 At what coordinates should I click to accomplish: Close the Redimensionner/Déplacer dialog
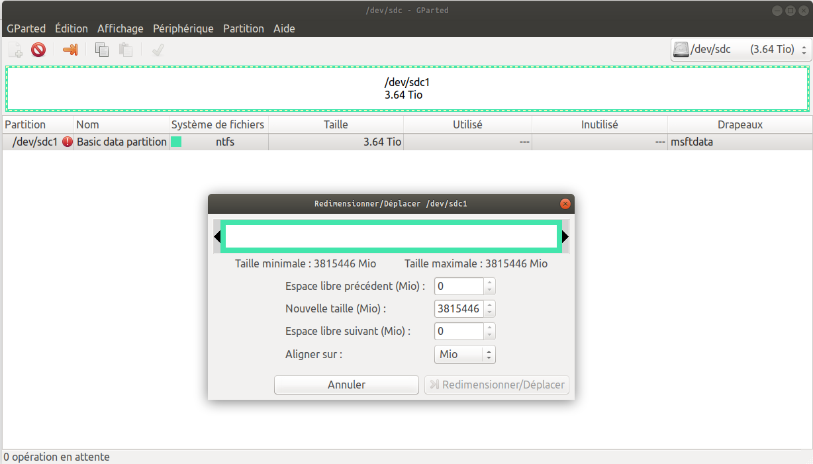click(565, 204)
